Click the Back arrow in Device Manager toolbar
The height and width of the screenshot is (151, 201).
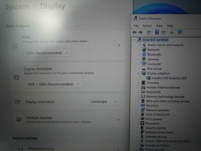134,32
